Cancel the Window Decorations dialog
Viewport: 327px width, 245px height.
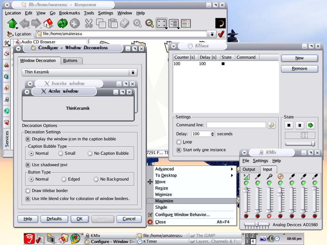[129, 219]
